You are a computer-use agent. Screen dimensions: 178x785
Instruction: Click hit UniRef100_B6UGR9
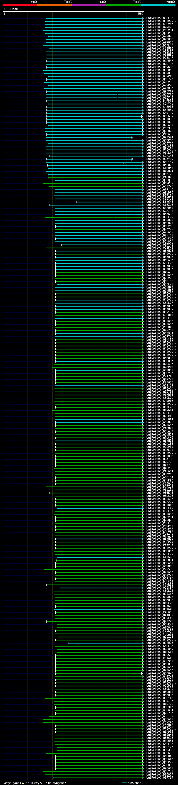tap(159, 116)
